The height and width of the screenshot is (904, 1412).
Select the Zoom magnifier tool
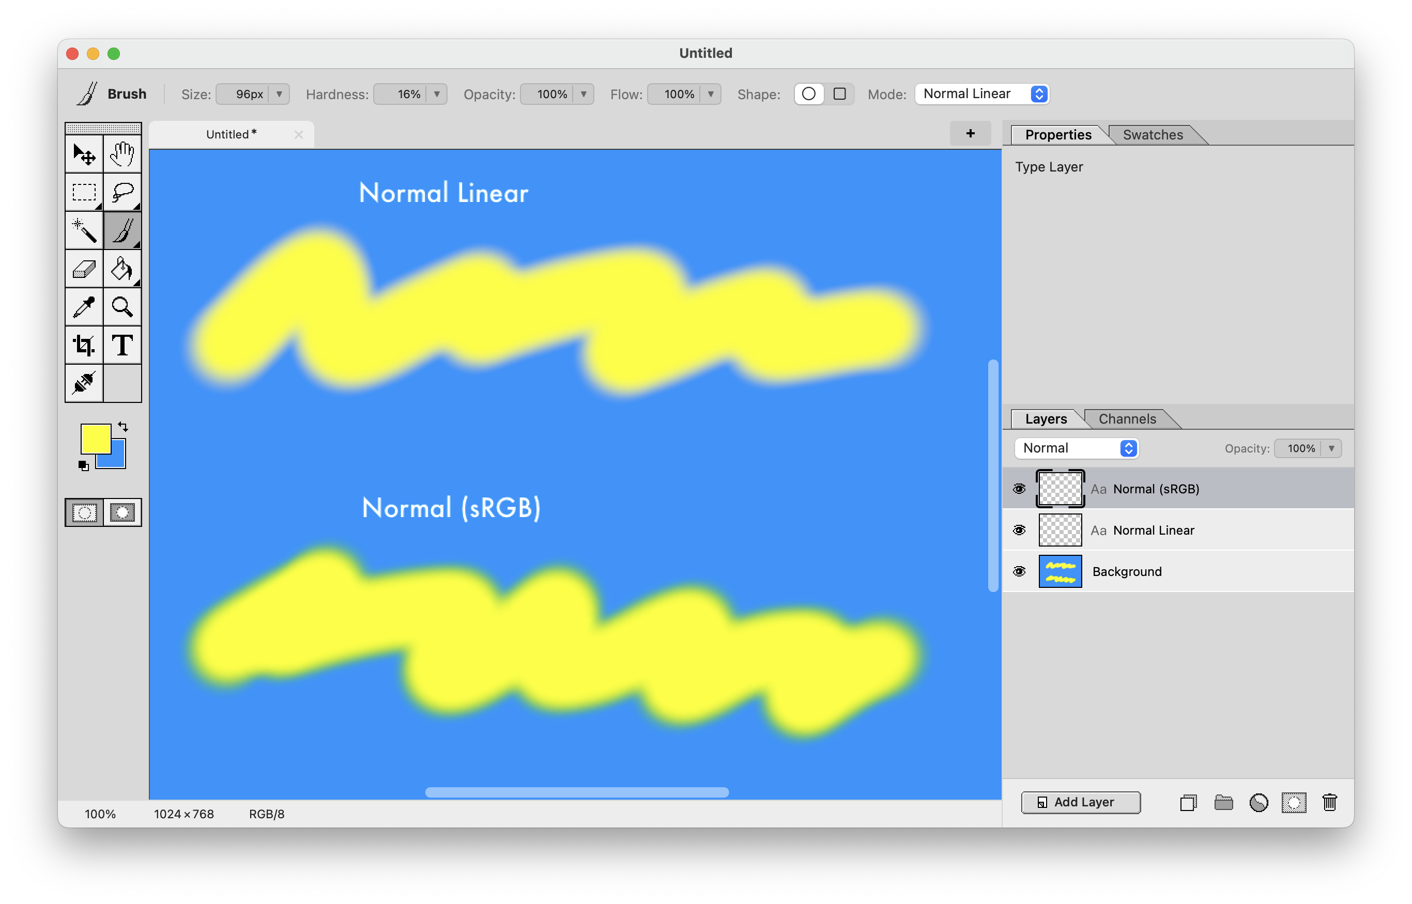click(122, 307)
